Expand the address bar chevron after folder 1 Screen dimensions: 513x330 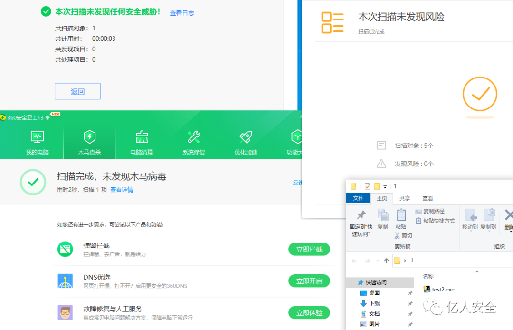pos(405,261)
